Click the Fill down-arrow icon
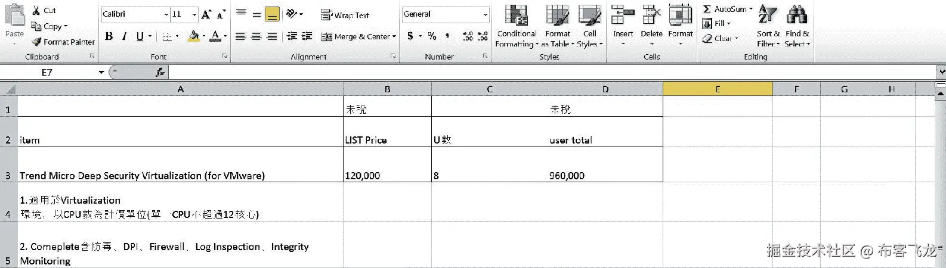This screenshot has width=946, height=268. (x=707, y=24)
